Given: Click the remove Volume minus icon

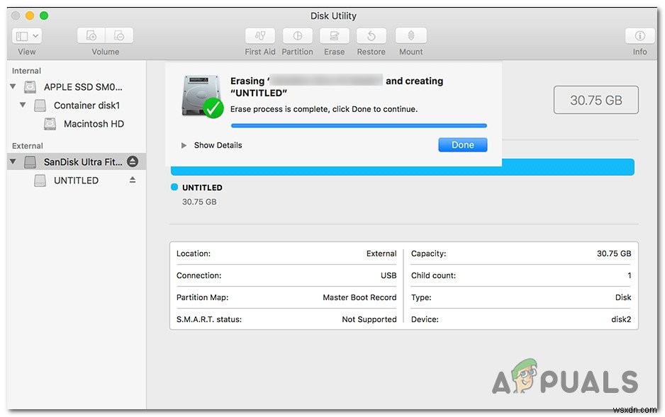Looking at the screenshot, I should (120, 34).
